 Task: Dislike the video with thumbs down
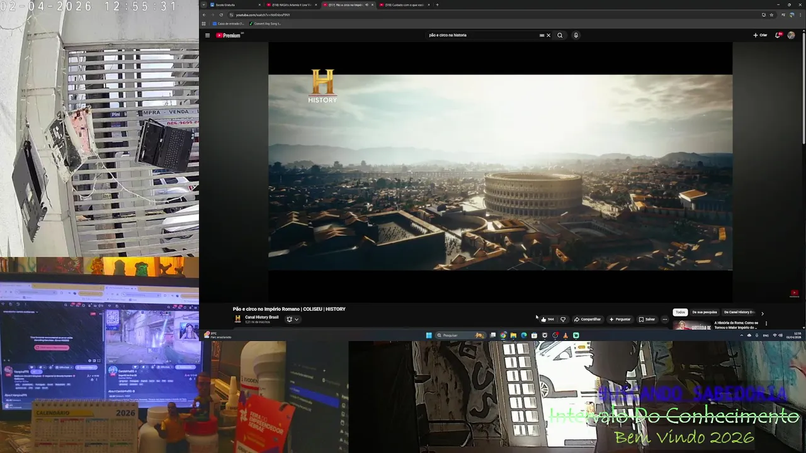coord(563,319)
